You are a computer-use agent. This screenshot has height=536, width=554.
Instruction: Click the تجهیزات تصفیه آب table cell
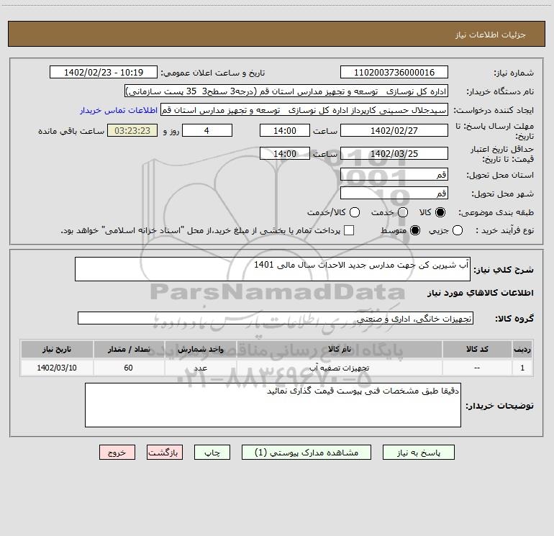339,368
